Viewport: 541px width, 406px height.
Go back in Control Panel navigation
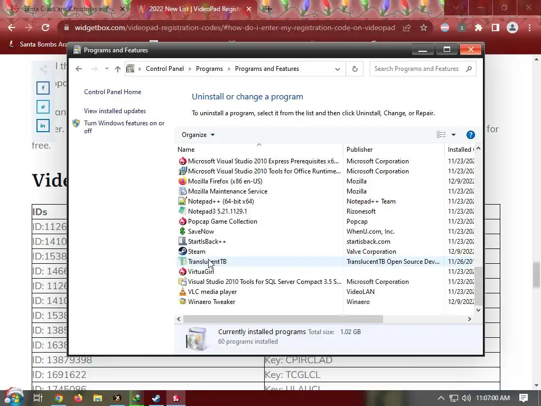tap(79, 69)
